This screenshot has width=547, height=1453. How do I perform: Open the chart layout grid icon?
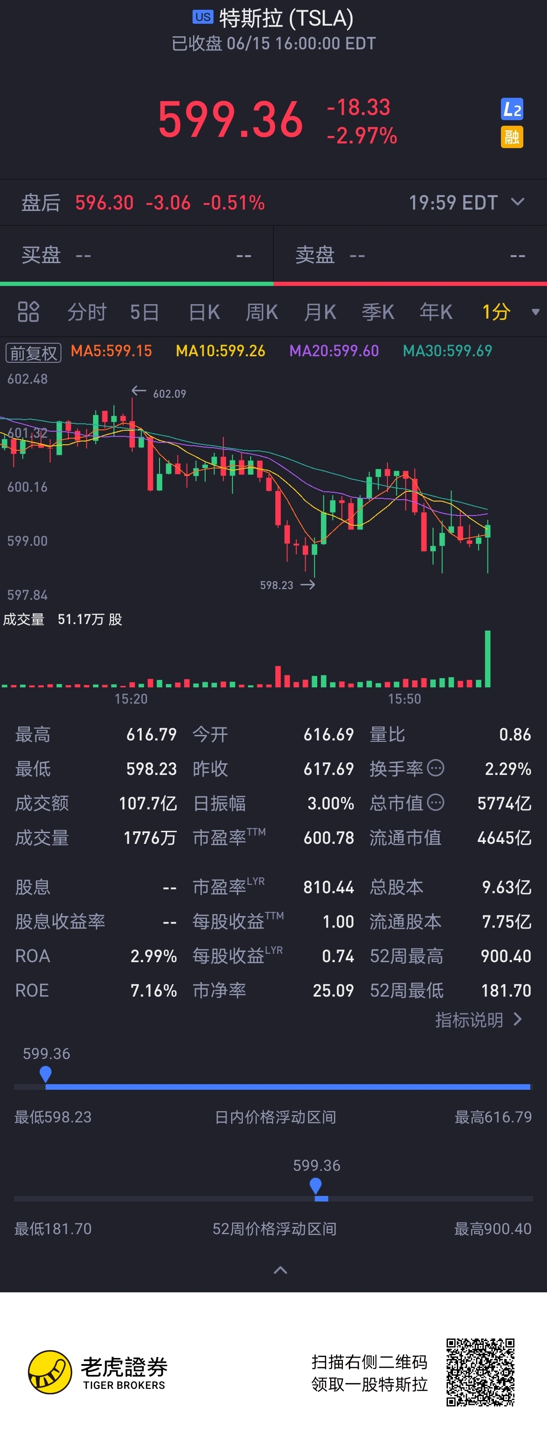[x=28, y=312]
